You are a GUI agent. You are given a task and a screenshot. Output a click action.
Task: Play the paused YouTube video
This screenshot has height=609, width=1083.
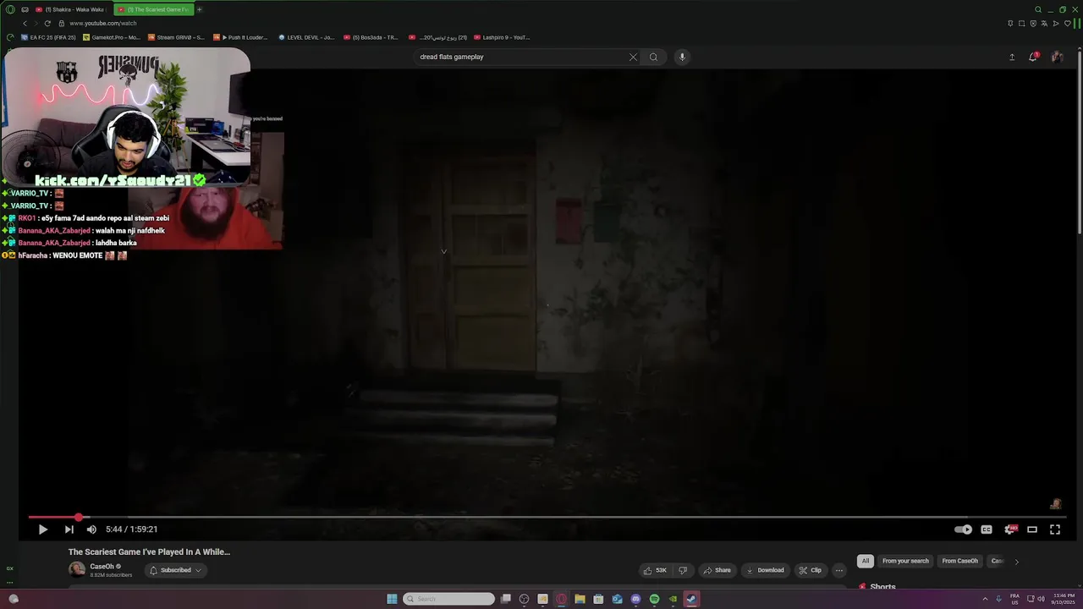click(42, 529)
